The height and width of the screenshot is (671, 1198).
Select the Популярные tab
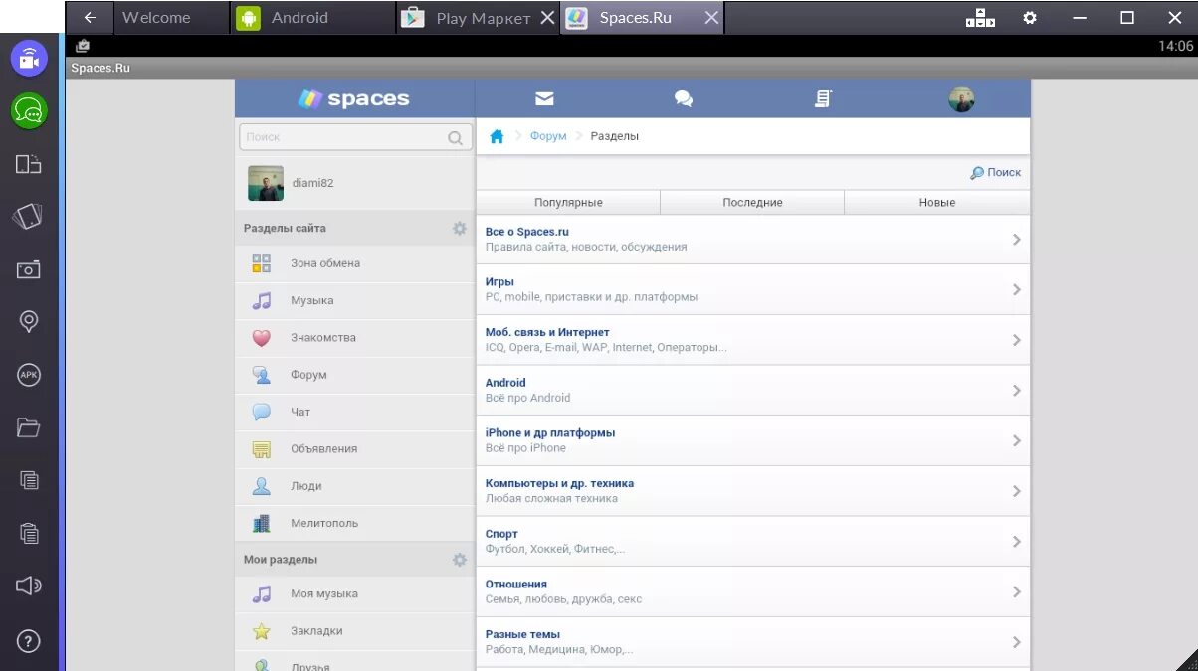coord(568,202)
